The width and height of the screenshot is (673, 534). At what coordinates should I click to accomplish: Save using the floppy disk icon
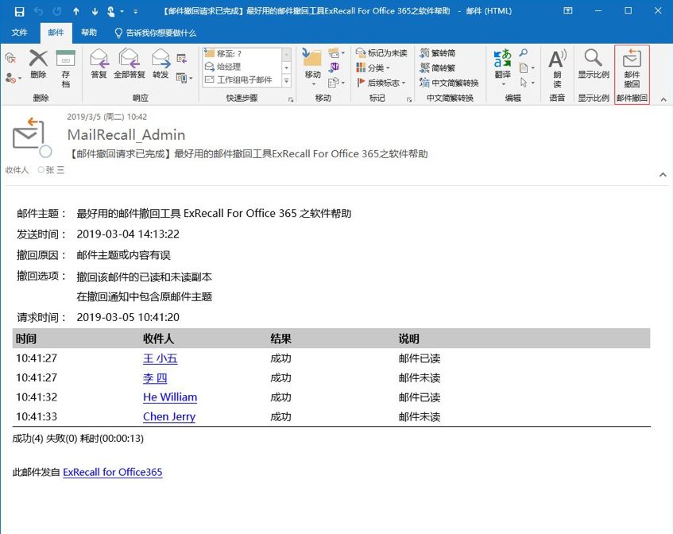coord(19,11)
